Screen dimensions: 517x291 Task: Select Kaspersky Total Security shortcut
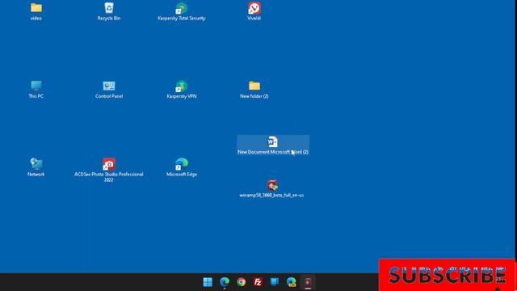click(x=181, y=11)
